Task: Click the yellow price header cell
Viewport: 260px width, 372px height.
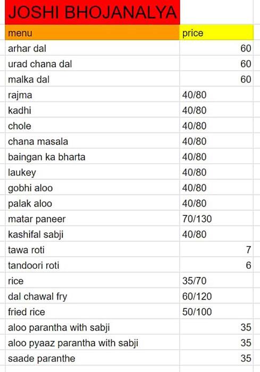Action: click(x=216, y=32)
